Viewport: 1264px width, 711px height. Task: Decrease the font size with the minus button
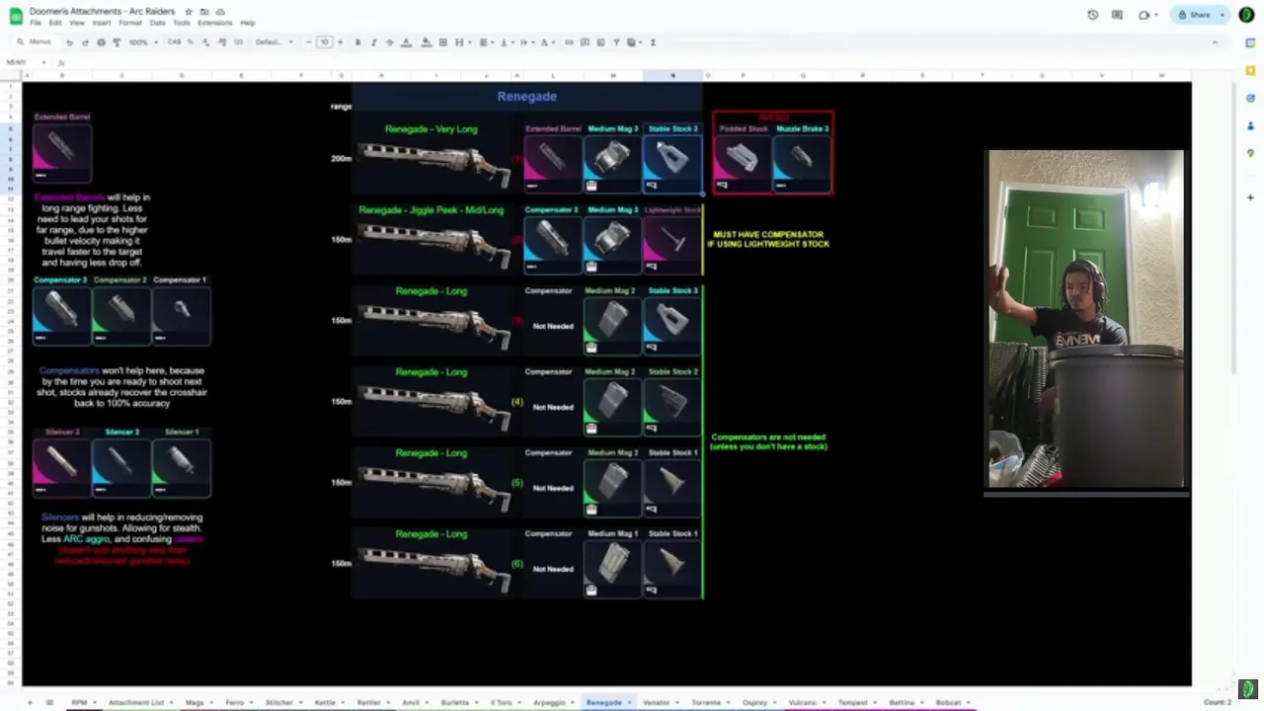tap(308, 42)
